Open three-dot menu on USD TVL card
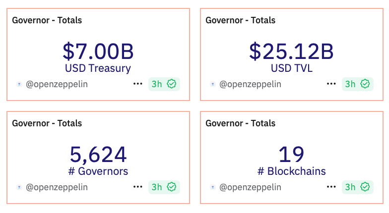The height and width of the screenshot is (213, 389). [x=331, y=84]
